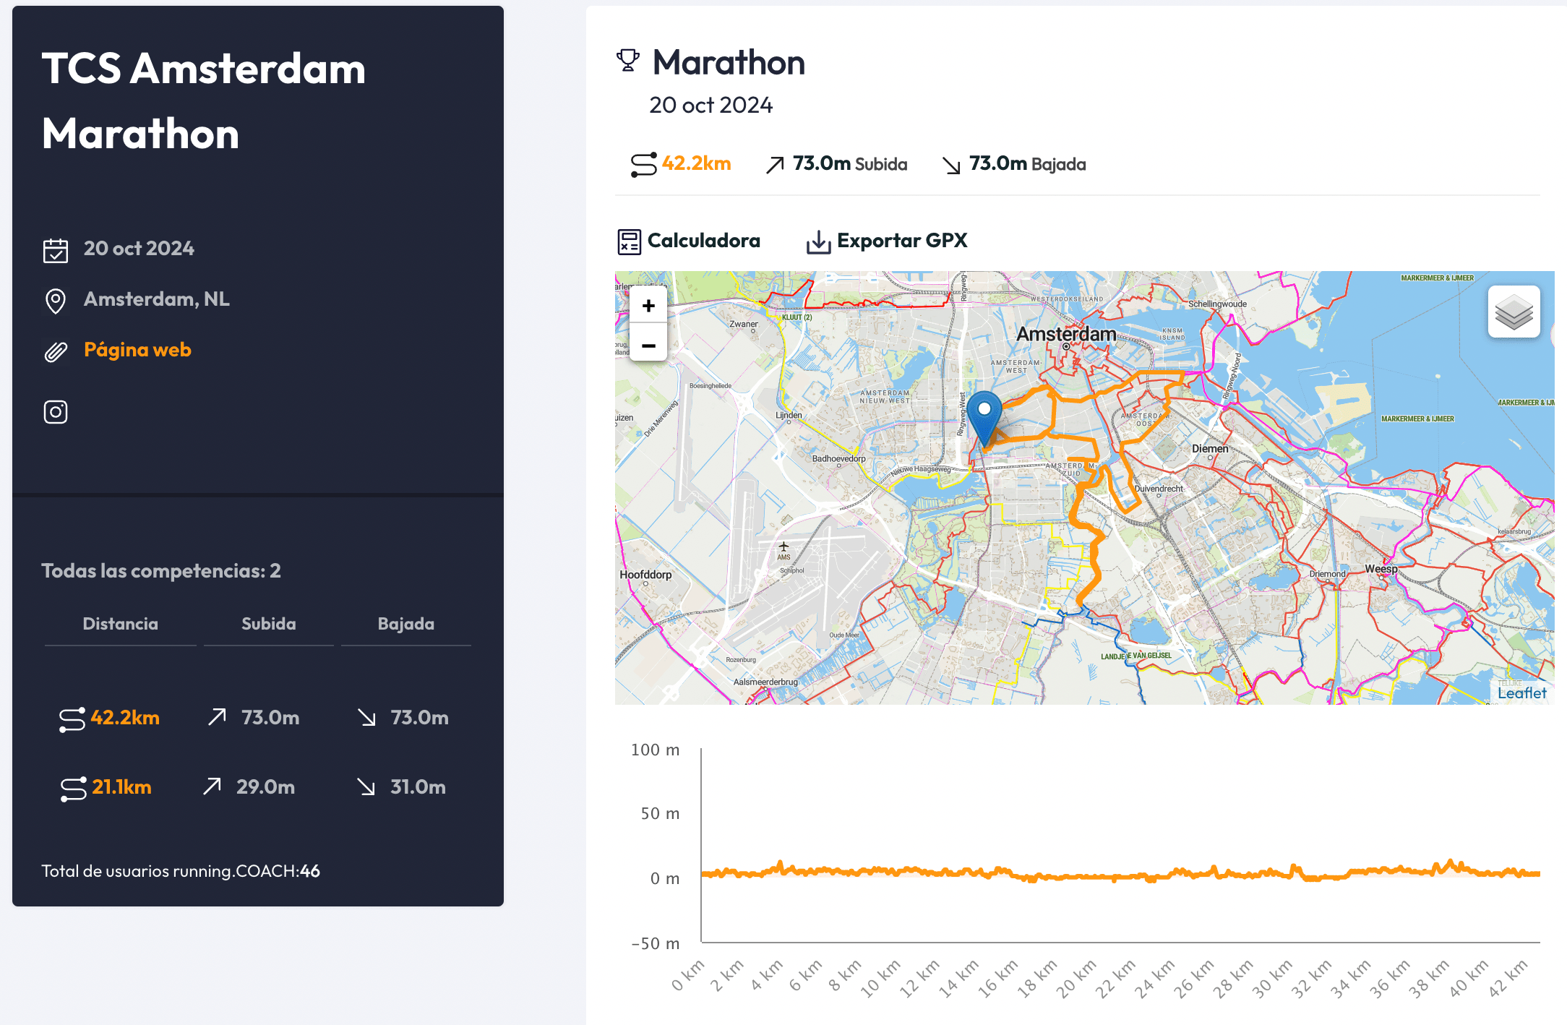The width and height of the screenshot is (1567, 1025).
Task: Open the Página web link
Action: (137, 350)
